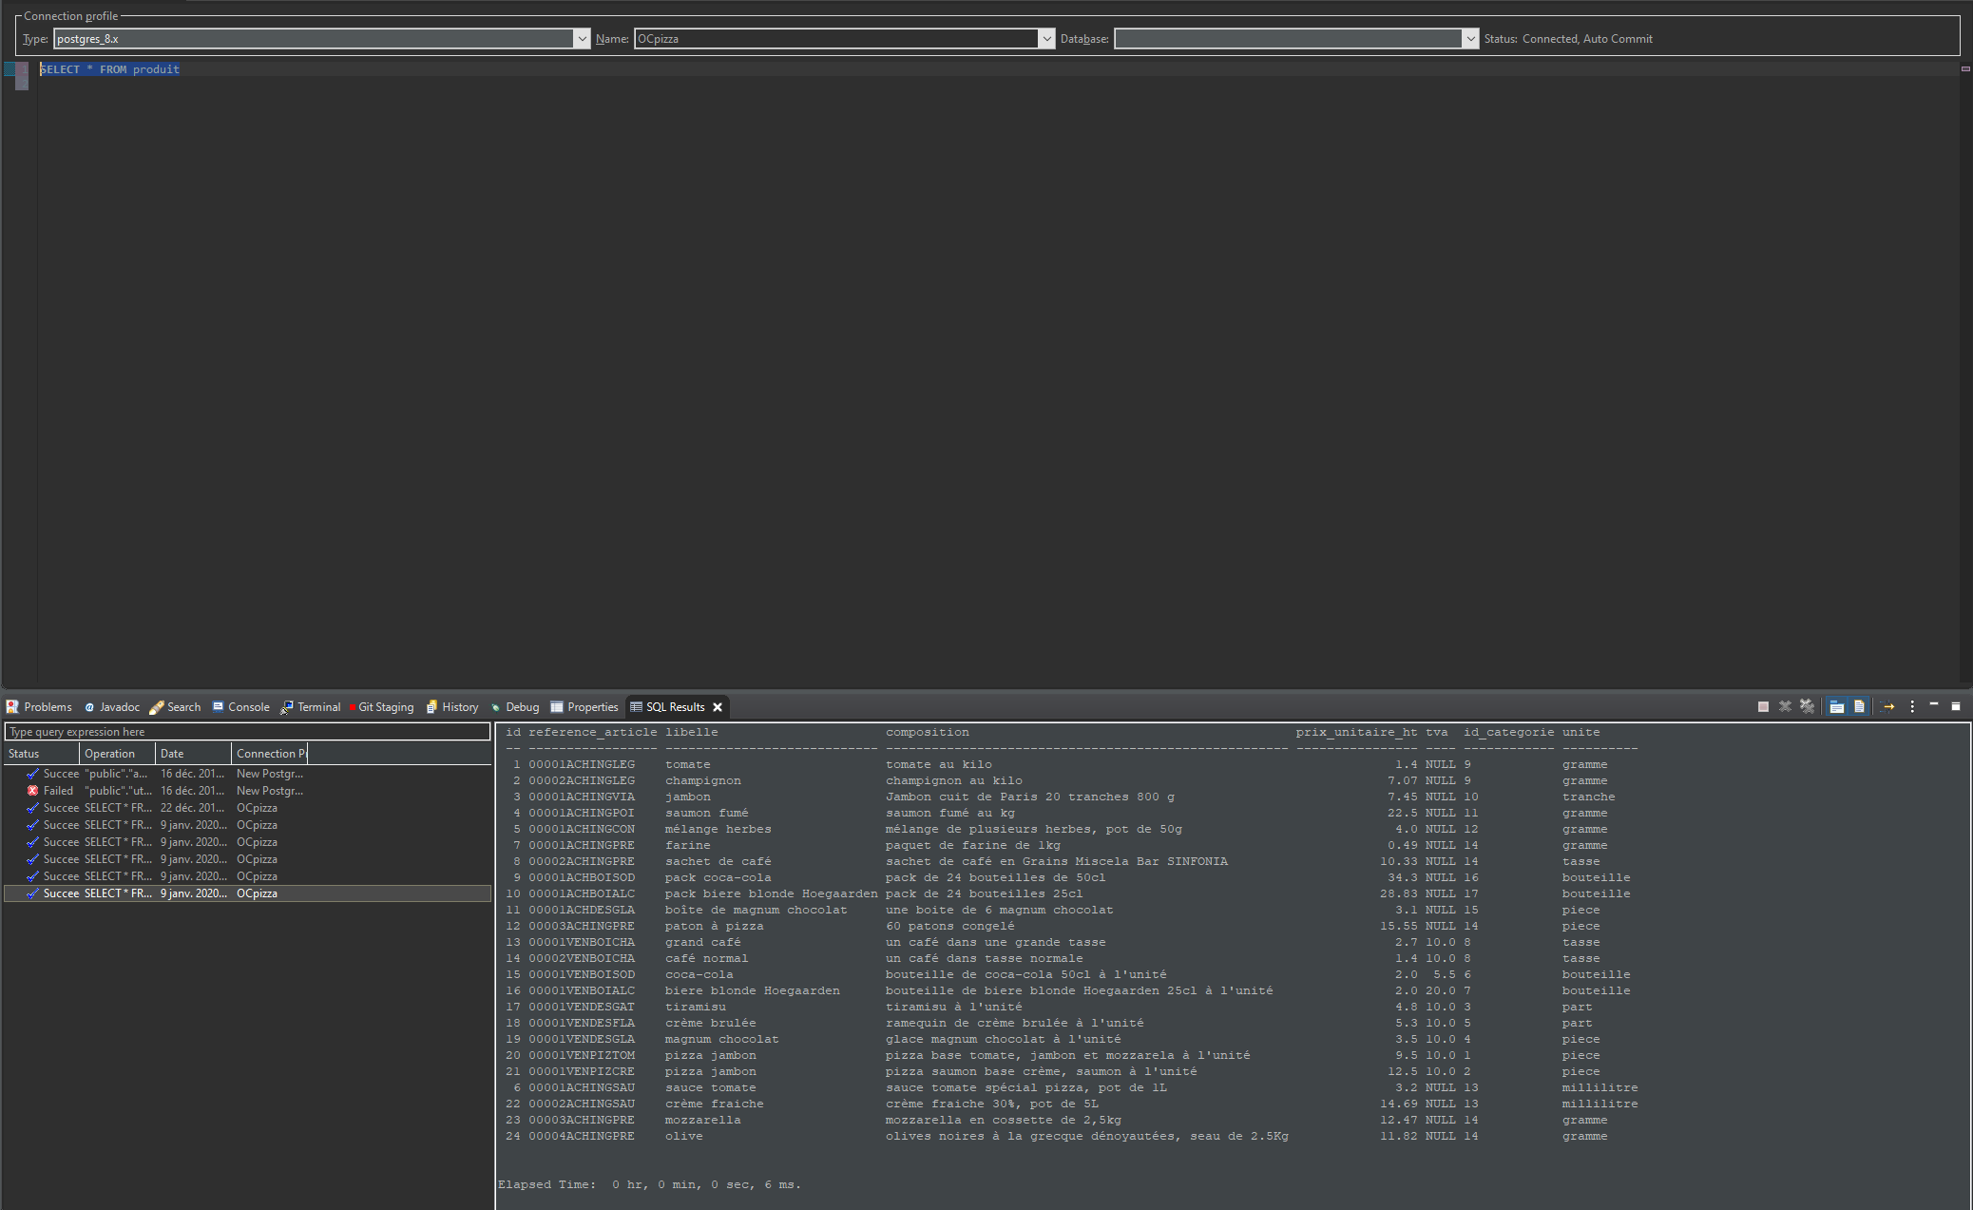Toggle text mode results display
Image resolution: width=1973 pixels, height=1210 pixels.
(x=1859, y=706)
